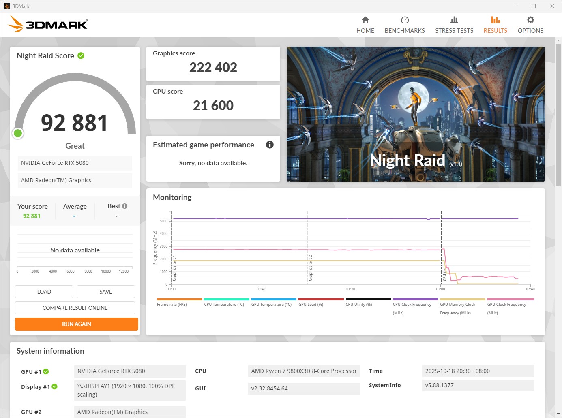Click the info icon beside Estimated game performance
The height and width of the screenshot is (418, 562).
click(270, 145)
